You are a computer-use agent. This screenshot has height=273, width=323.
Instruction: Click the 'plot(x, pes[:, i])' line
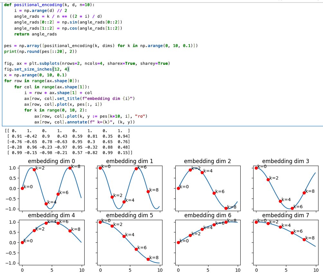coord(63,104)
